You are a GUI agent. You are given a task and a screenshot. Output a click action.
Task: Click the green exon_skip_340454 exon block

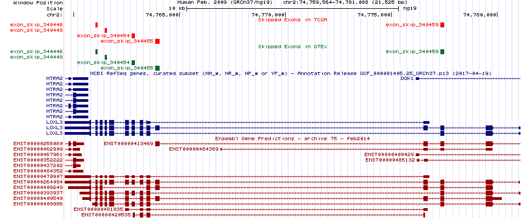pyautogui.click(x=133, y=62)
